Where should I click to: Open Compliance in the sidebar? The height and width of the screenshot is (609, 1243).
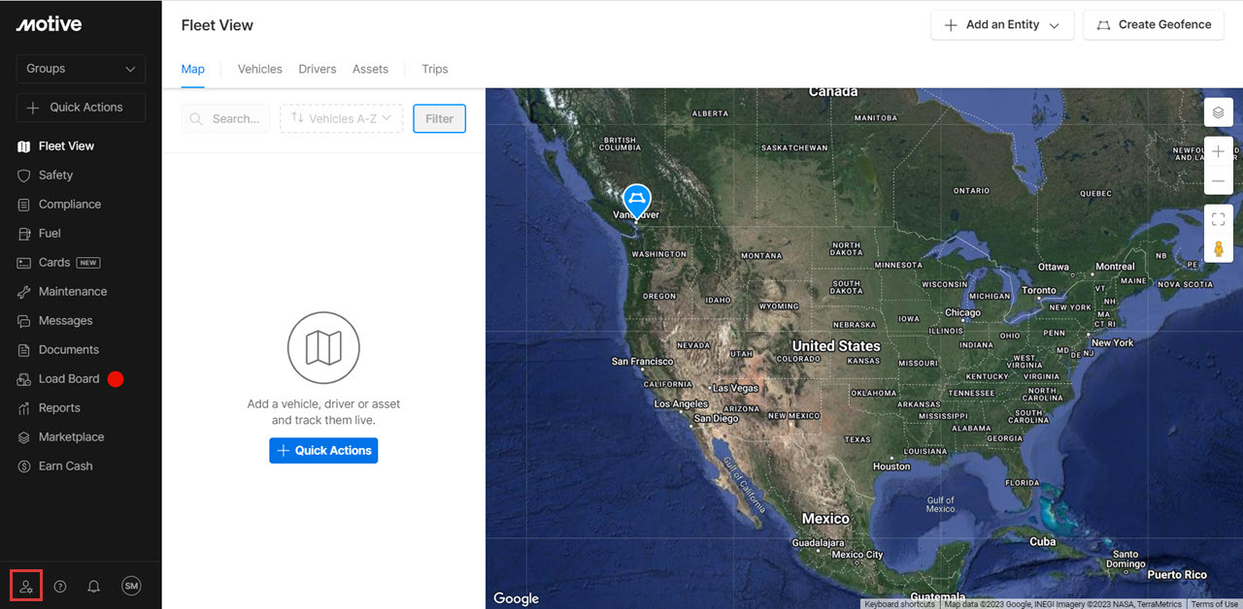(70, 205)
